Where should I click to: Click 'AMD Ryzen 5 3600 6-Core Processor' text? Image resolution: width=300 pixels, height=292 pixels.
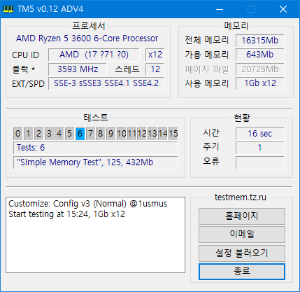coord(87,39)
